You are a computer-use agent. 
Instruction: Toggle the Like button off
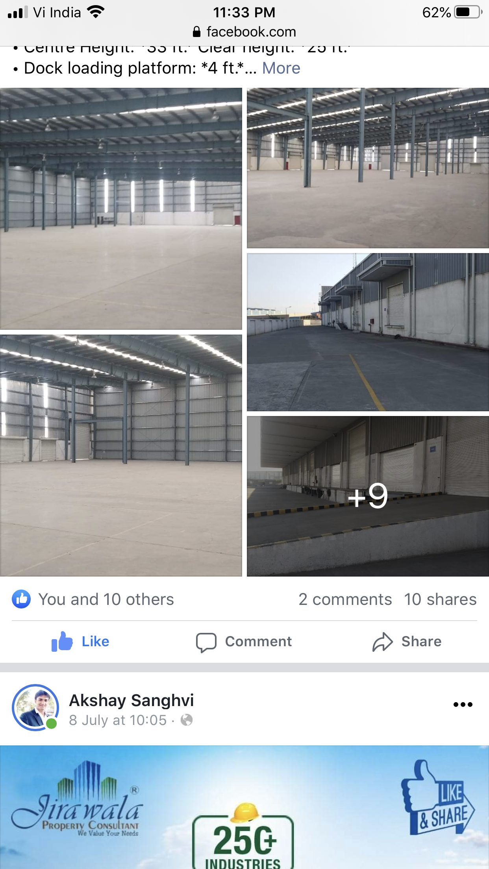[x=80, y=642]
